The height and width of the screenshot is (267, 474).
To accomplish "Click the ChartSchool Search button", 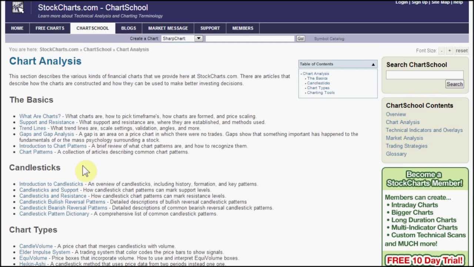I will click(x=454, y=84).
